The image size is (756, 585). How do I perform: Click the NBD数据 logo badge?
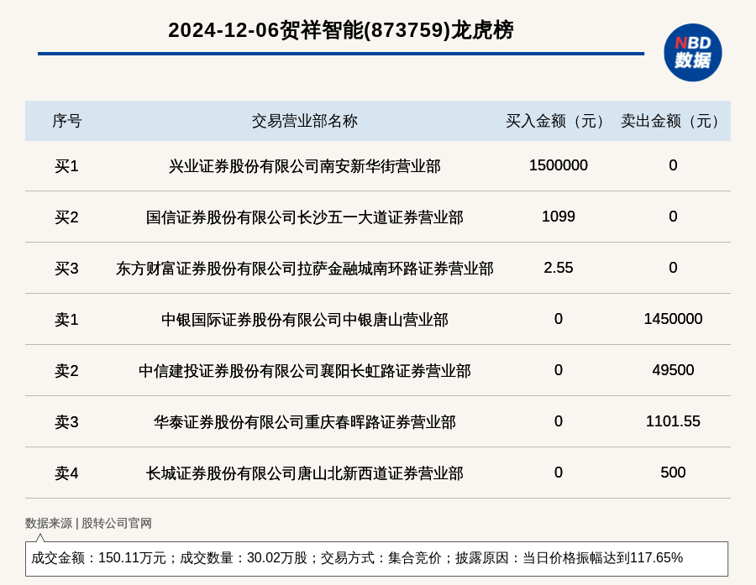[x=692, y=53]
